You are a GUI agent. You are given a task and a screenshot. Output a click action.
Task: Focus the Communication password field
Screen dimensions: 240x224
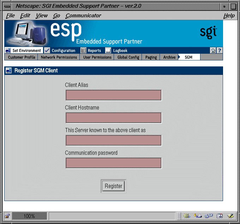(114, 163)
